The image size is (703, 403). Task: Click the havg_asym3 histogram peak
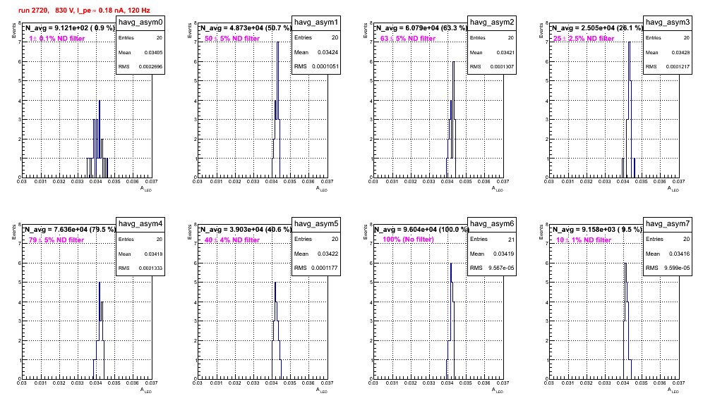click(630, 43)
